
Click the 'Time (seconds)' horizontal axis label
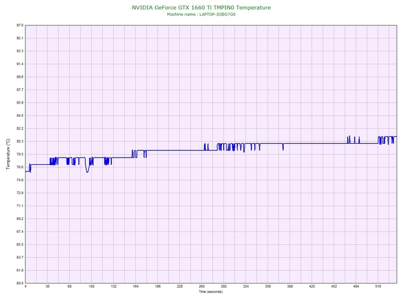(211, 292)
